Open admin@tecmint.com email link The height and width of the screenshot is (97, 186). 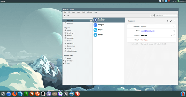click(x=148, y=31)
